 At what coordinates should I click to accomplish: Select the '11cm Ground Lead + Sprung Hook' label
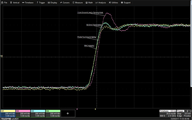pyautogui.click(x=90, y=12)
